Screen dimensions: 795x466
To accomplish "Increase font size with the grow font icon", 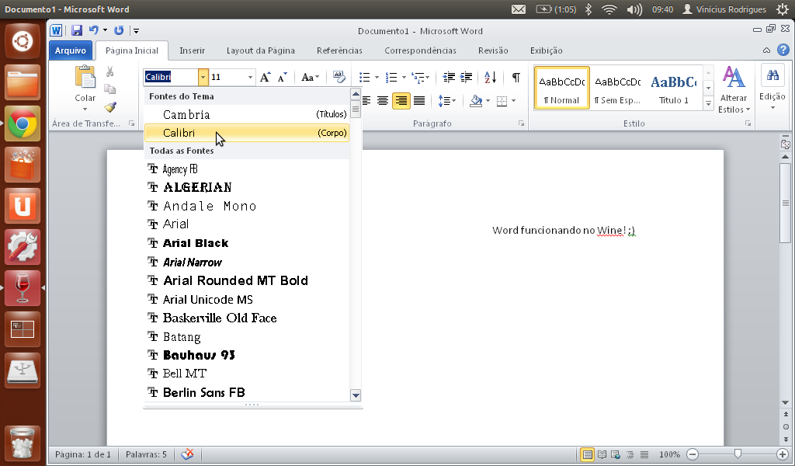I will tap(266, 77).
